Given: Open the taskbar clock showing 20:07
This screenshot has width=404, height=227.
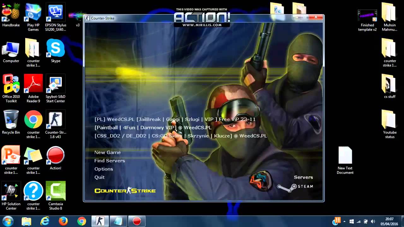Looking at the screenshot, I should point(389,221).
